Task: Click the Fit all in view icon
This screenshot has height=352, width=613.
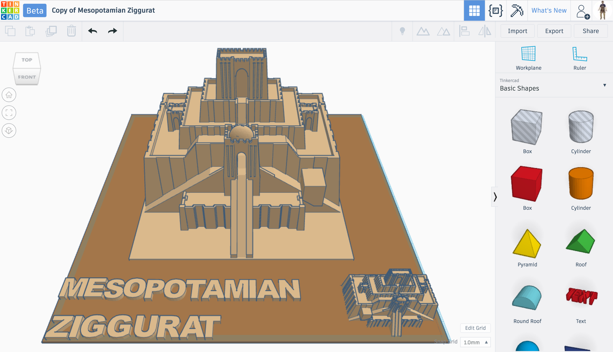Action: click(x=9, y=113)
